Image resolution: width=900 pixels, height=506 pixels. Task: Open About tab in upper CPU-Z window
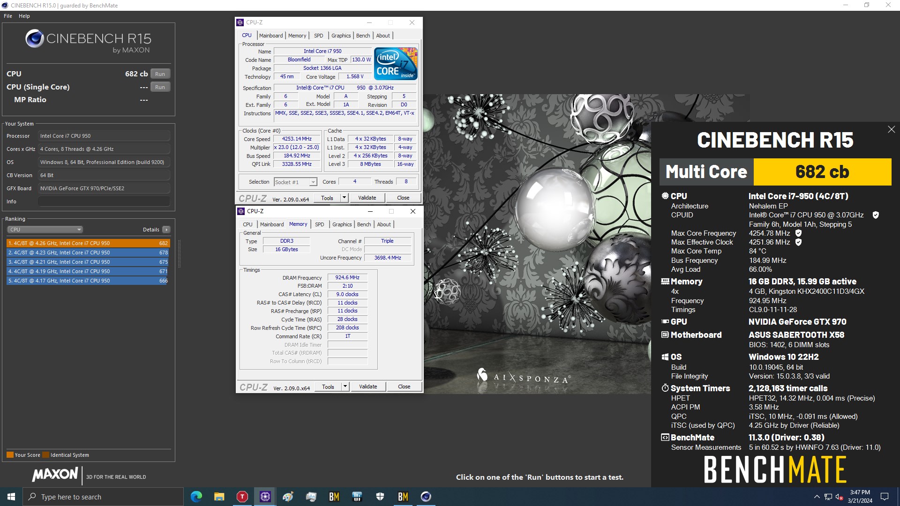pyautogui.click(x=383, y=36)
